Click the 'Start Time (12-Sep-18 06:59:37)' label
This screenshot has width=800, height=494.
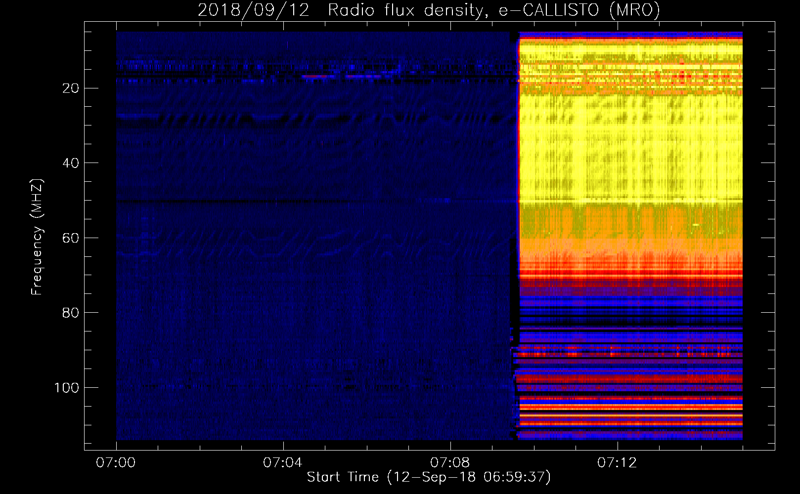pos(429,477)
